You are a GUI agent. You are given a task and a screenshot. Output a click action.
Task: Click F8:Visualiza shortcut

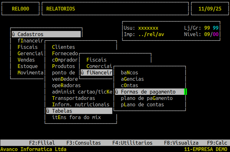[181, 143]
